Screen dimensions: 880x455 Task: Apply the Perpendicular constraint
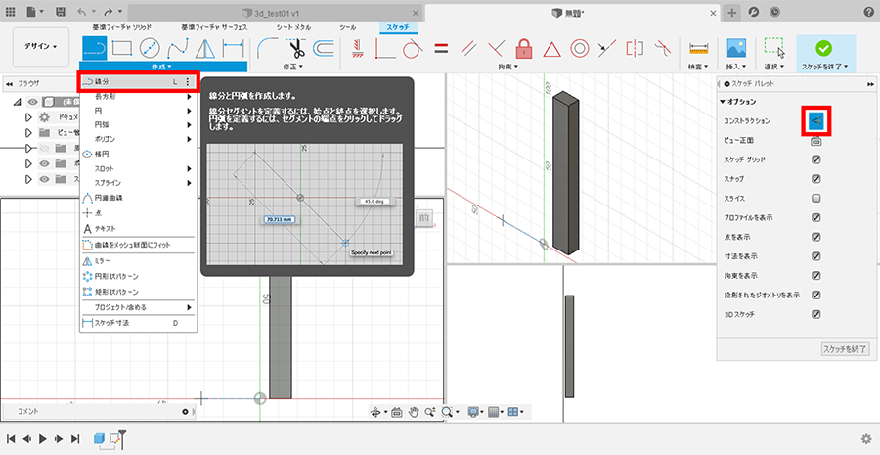pyautogui.click(x=496, y=48)
